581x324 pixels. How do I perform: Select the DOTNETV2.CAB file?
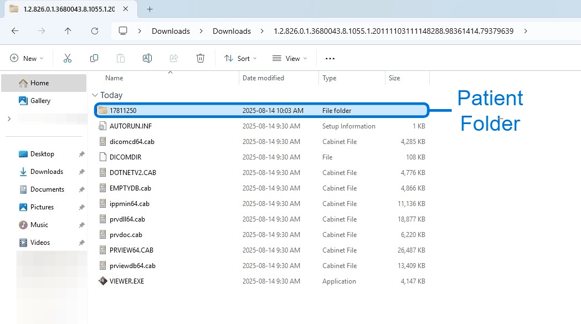tap(261, 172)
